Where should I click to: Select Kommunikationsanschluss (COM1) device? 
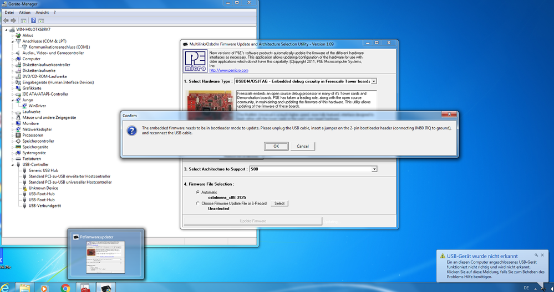59,47
